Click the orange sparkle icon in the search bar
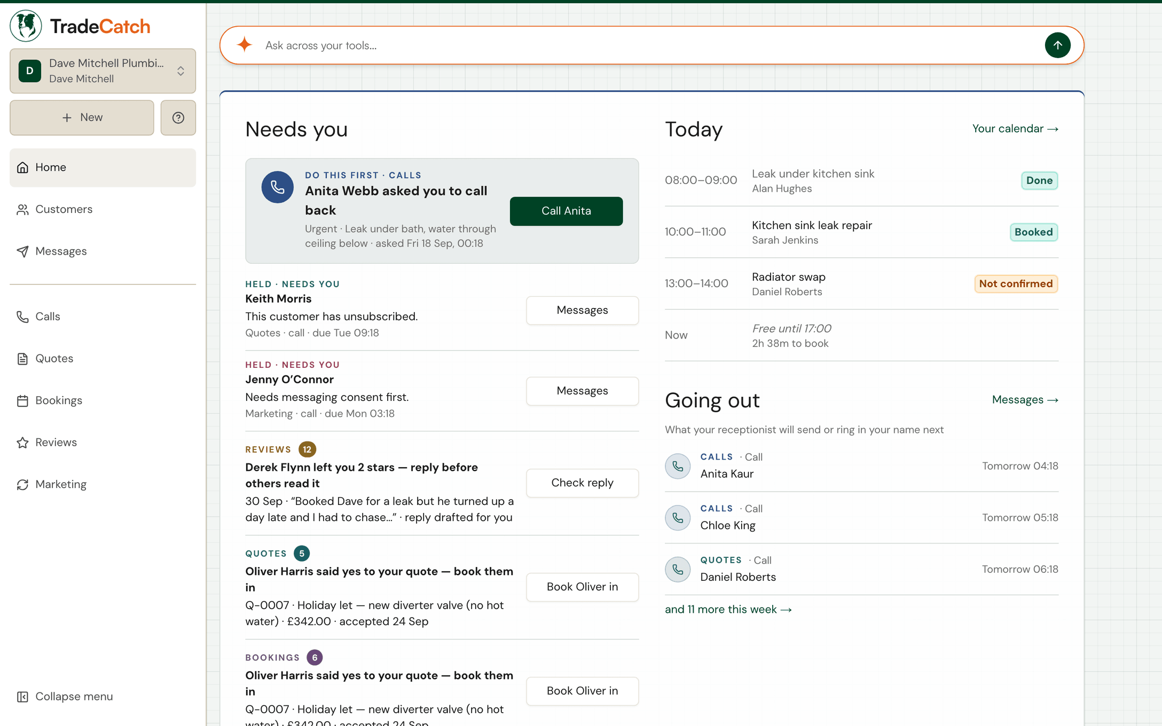The height and width of the screenshot is (726, 1162). 245,45
